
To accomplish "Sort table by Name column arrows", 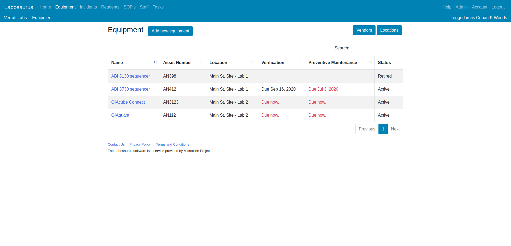I will pyautogui.click(x=155, y=62).
